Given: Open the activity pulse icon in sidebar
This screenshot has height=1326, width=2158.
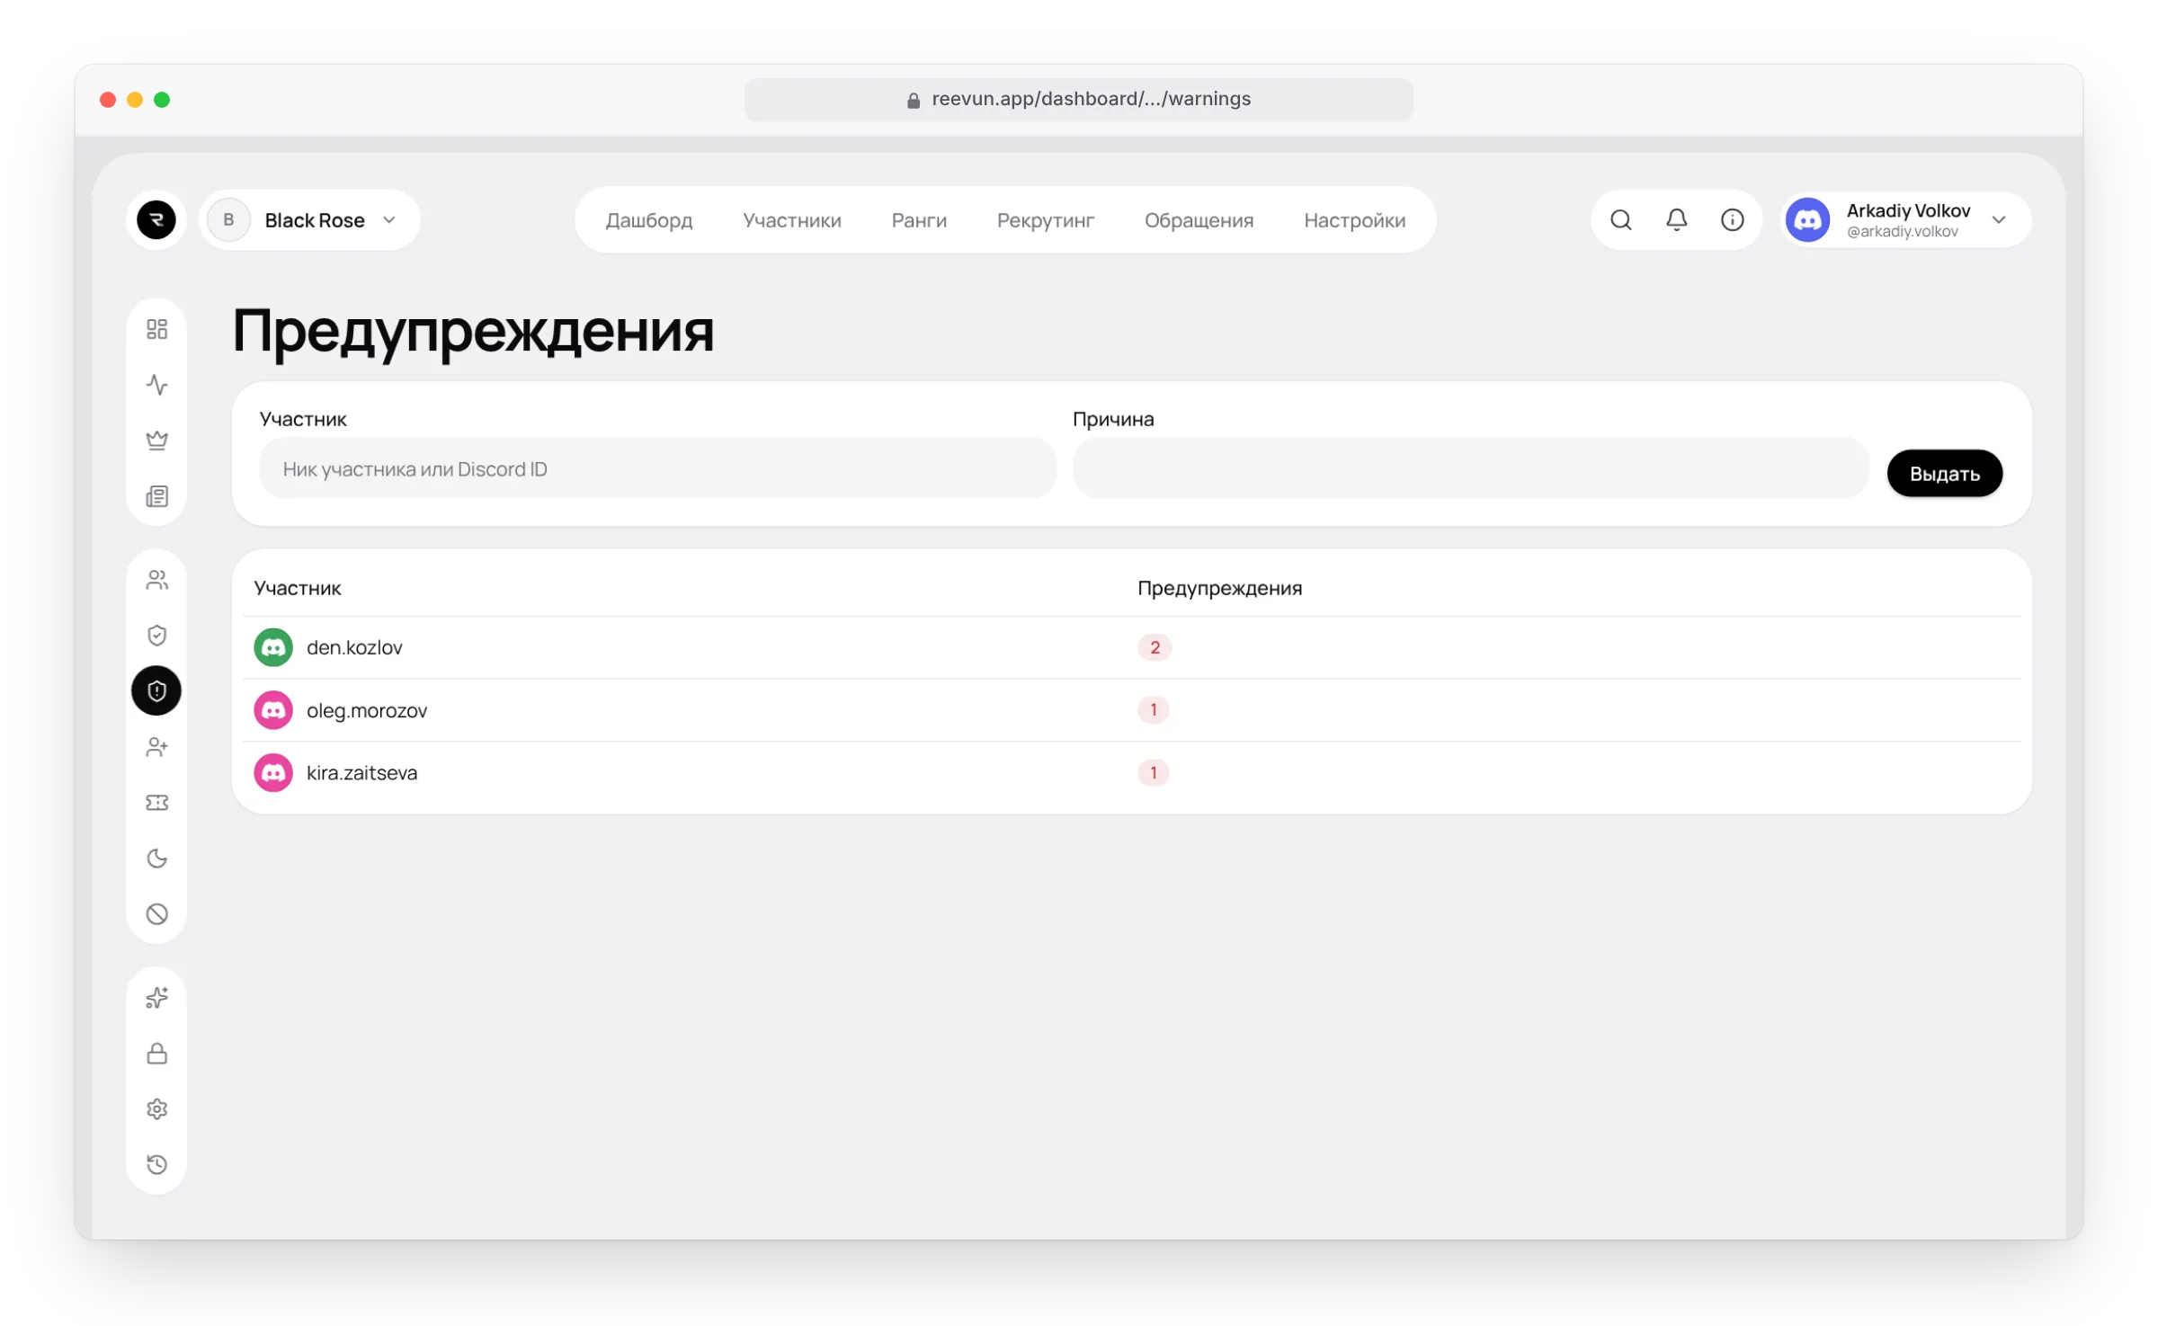Looking at the screenshot, I should (x=156, y=385).
